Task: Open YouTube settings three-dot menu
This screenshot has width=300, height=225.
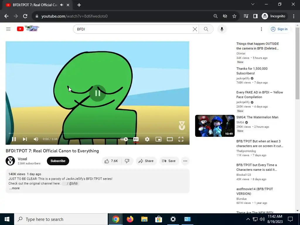Action: (261, 29)
